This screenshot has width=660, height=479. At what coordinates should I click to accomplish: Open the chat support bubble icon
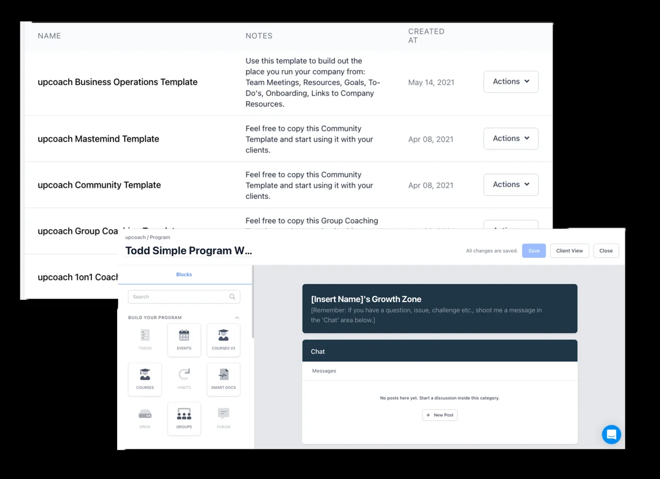[612, 435]
